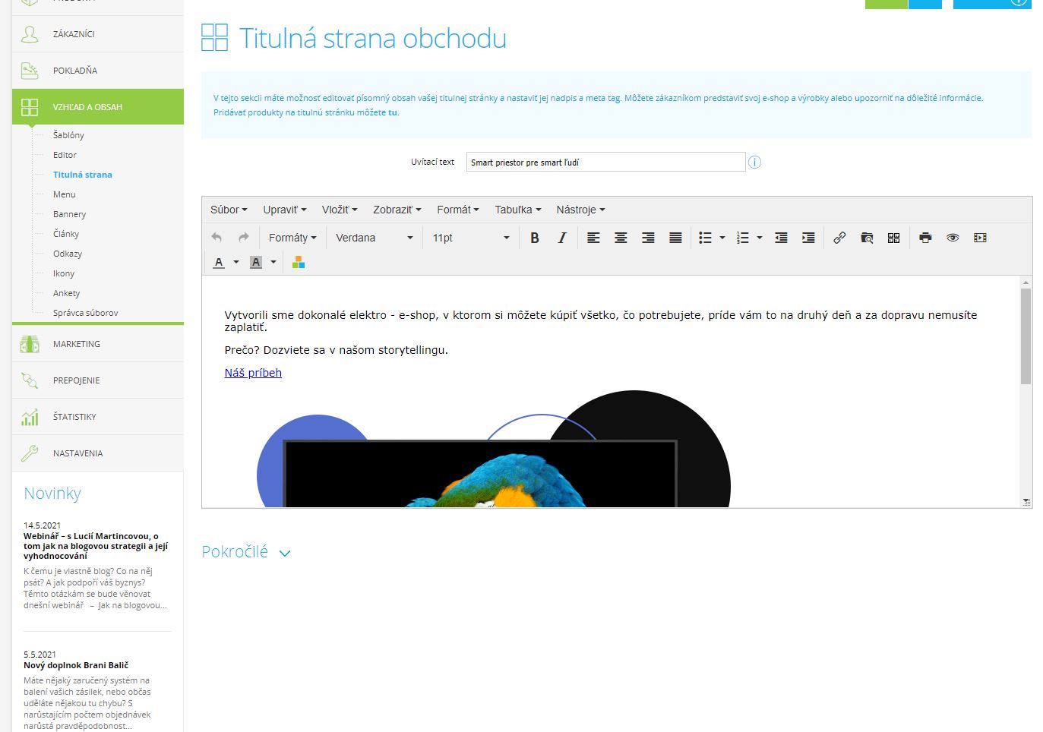Open numbered list style arrow

pos(760,238)
